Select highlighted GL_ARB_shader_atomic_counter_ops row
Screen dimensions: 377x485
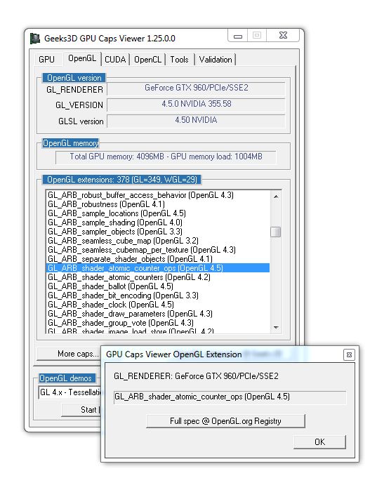[158, 268]
